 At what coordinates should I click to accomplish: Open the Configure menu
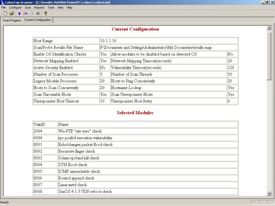coord(15,7)
